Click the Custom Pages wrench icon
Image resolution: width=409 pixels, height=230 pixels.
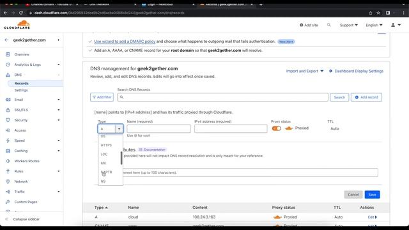click(8, 202)
